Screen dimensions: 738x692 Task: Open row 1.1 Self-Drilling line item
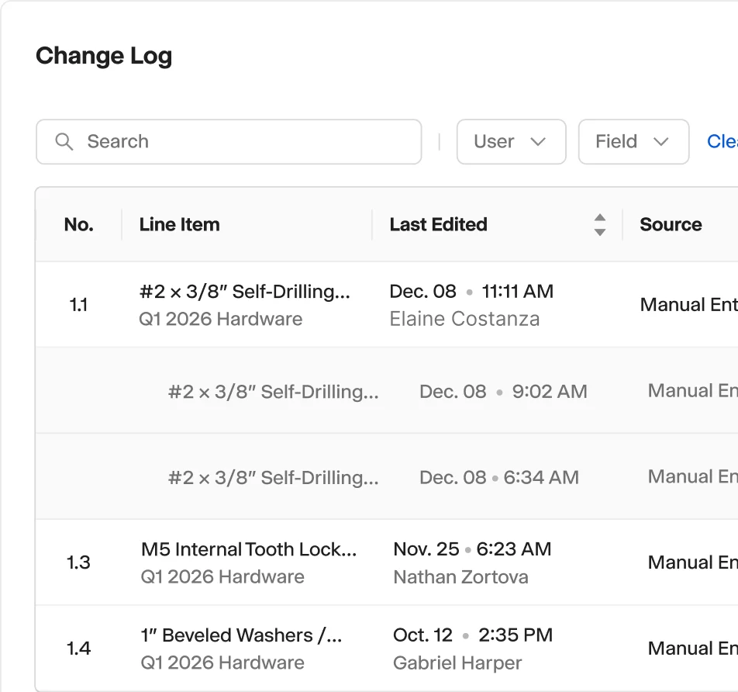point(245,292)
